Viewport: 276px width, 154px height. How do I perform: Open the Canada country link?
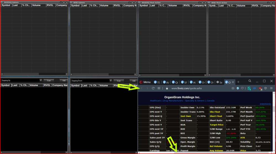tap(211, 101)
